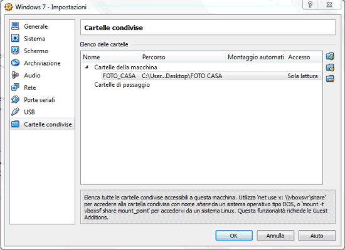Click the Percorso column header

point(183,57)
